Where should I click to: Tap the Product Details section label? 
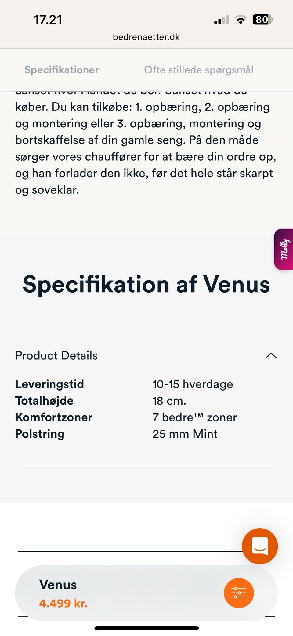click(x=56, y=356)
